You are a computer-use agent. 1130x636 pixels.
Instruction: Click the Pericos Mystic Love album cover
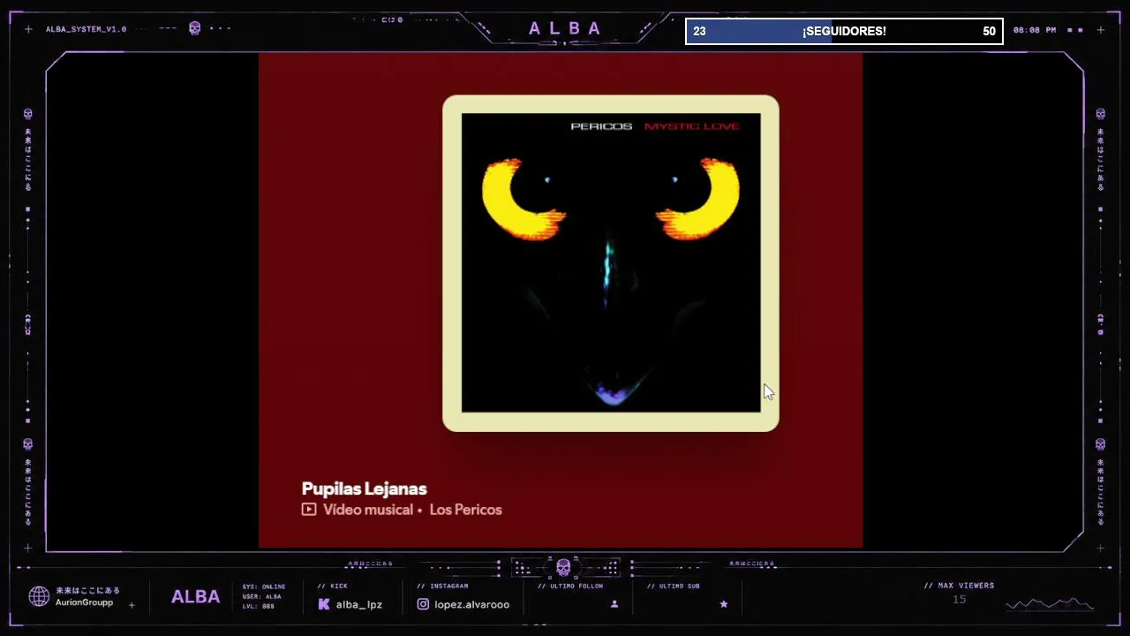click(x=611, y=262)
